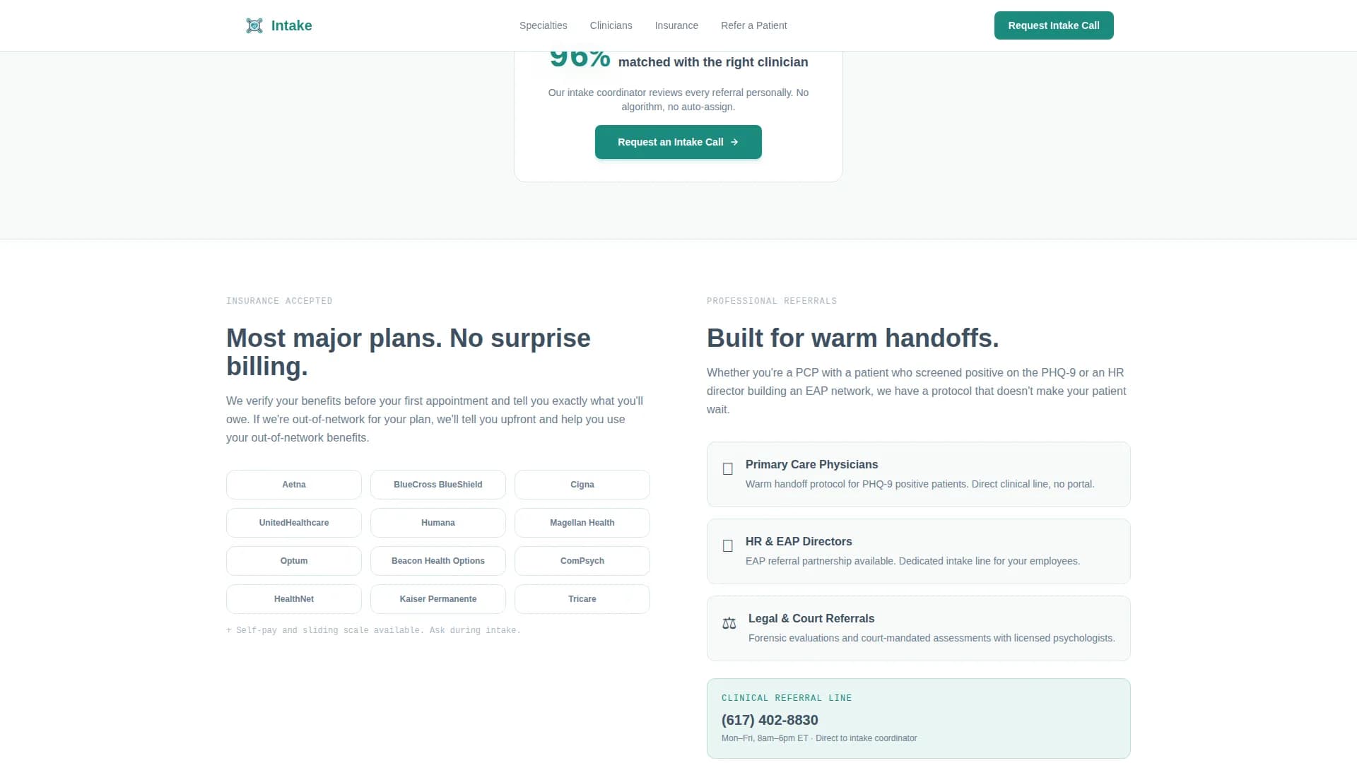Select the Tricare chip

coord(582,599)
